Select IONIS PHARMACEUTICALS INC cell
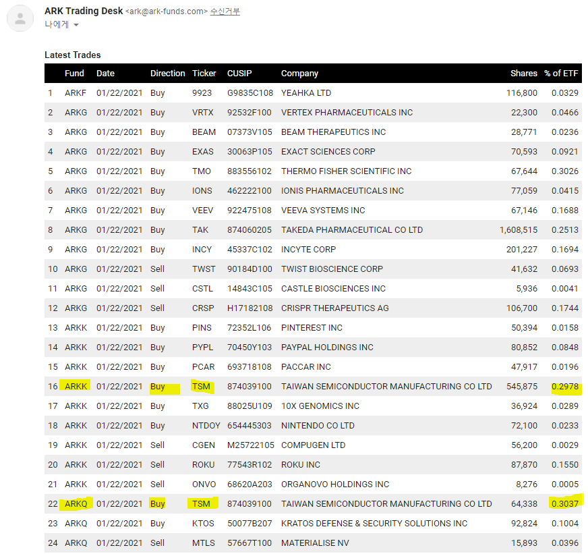The height and width of the screenshot is (554, 588). click(x=343, y=191)
